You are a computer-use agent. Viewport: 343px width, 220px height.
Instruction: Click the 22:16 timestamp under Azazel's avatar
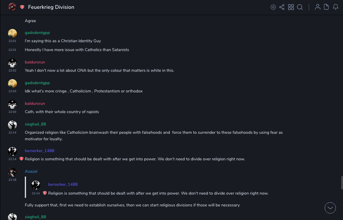click(x=12, y=180)
